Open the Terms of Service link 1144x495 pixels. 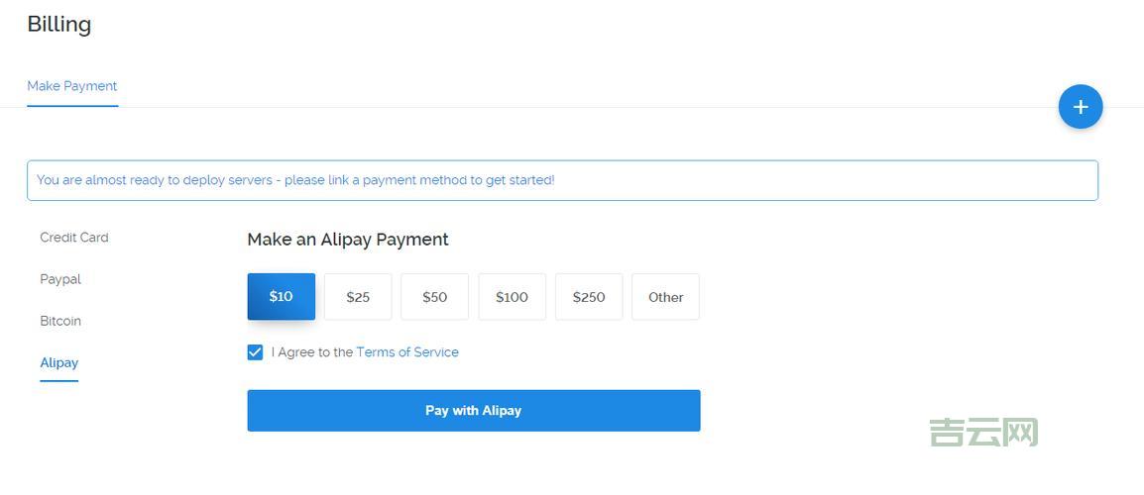[407, 352]
